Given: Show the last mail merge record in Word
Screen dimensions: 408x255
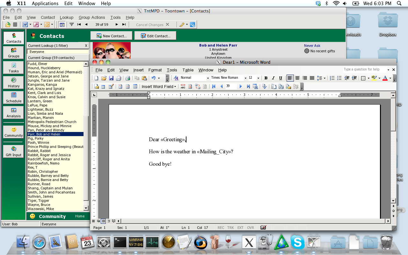Looking at the screenshot, I should coord(248,86).
